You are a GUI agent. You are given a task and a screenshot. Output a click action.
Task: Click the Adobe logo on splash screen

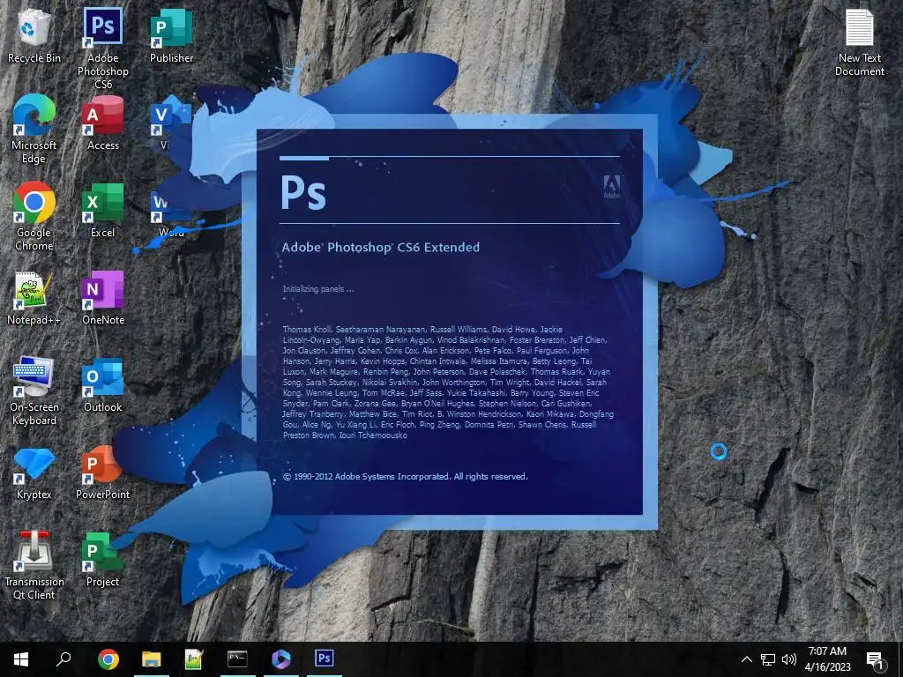[x=612, y=187]
